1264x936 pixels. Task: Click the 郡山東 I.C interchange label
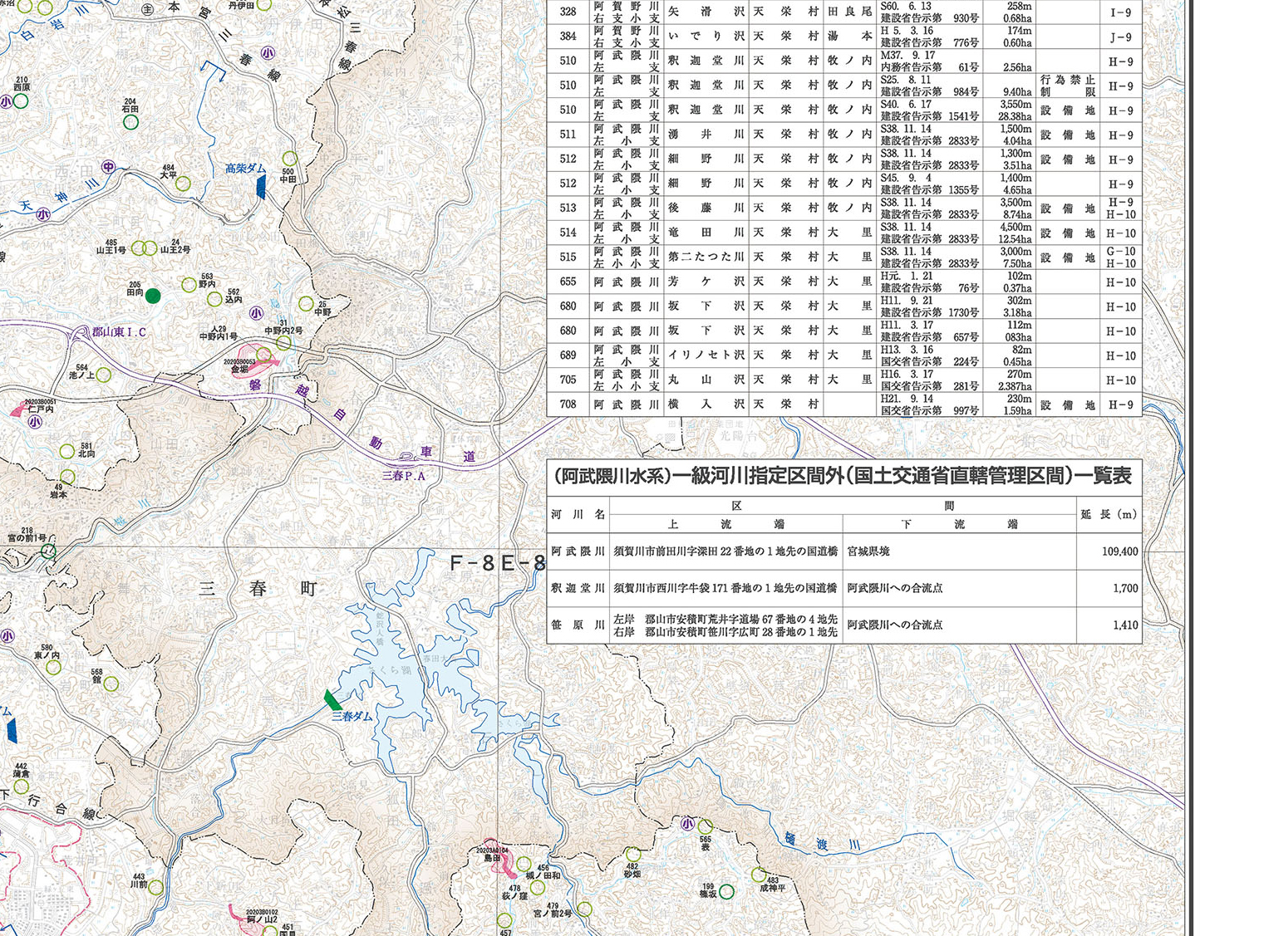(119, 332)
